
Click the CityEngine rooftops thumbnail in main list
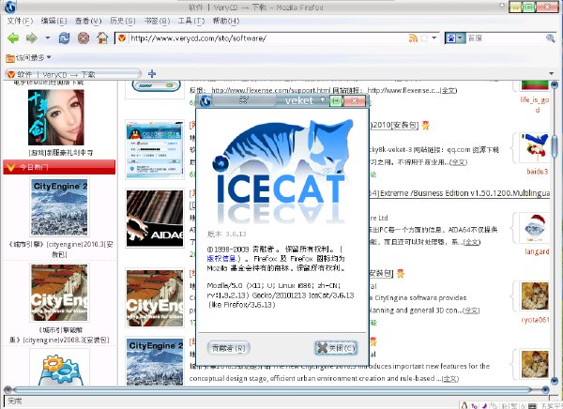tap(155, 297)
